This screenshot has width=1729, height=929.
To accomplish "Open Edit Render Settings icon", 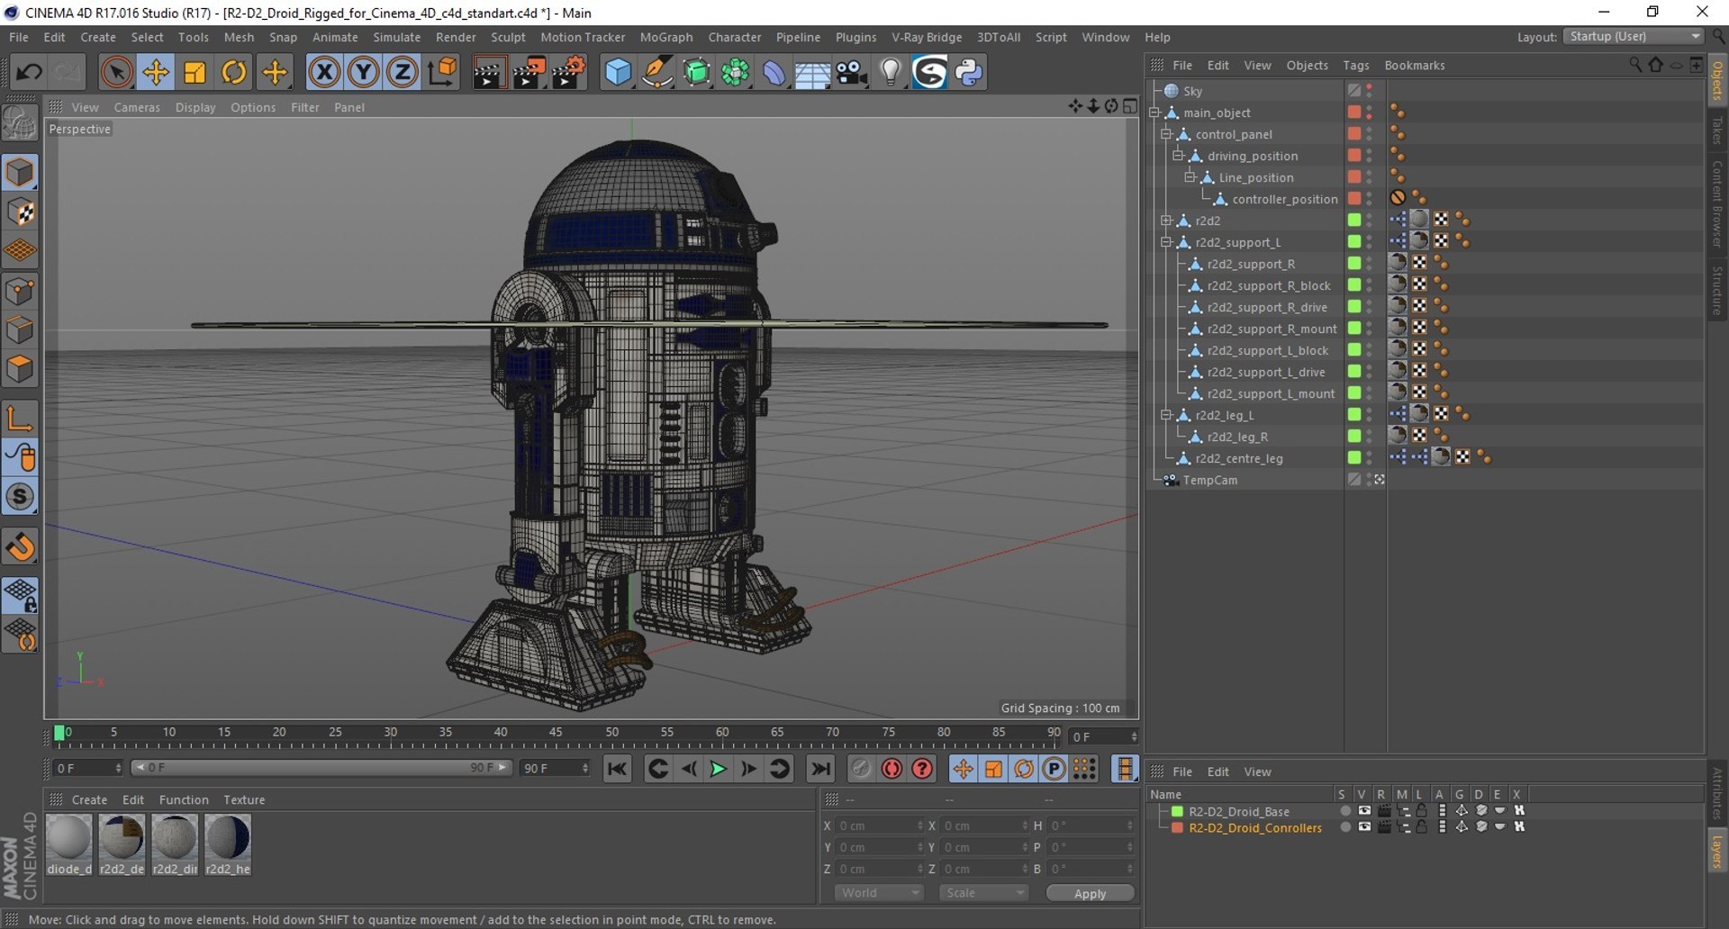I will click(568, 72).
